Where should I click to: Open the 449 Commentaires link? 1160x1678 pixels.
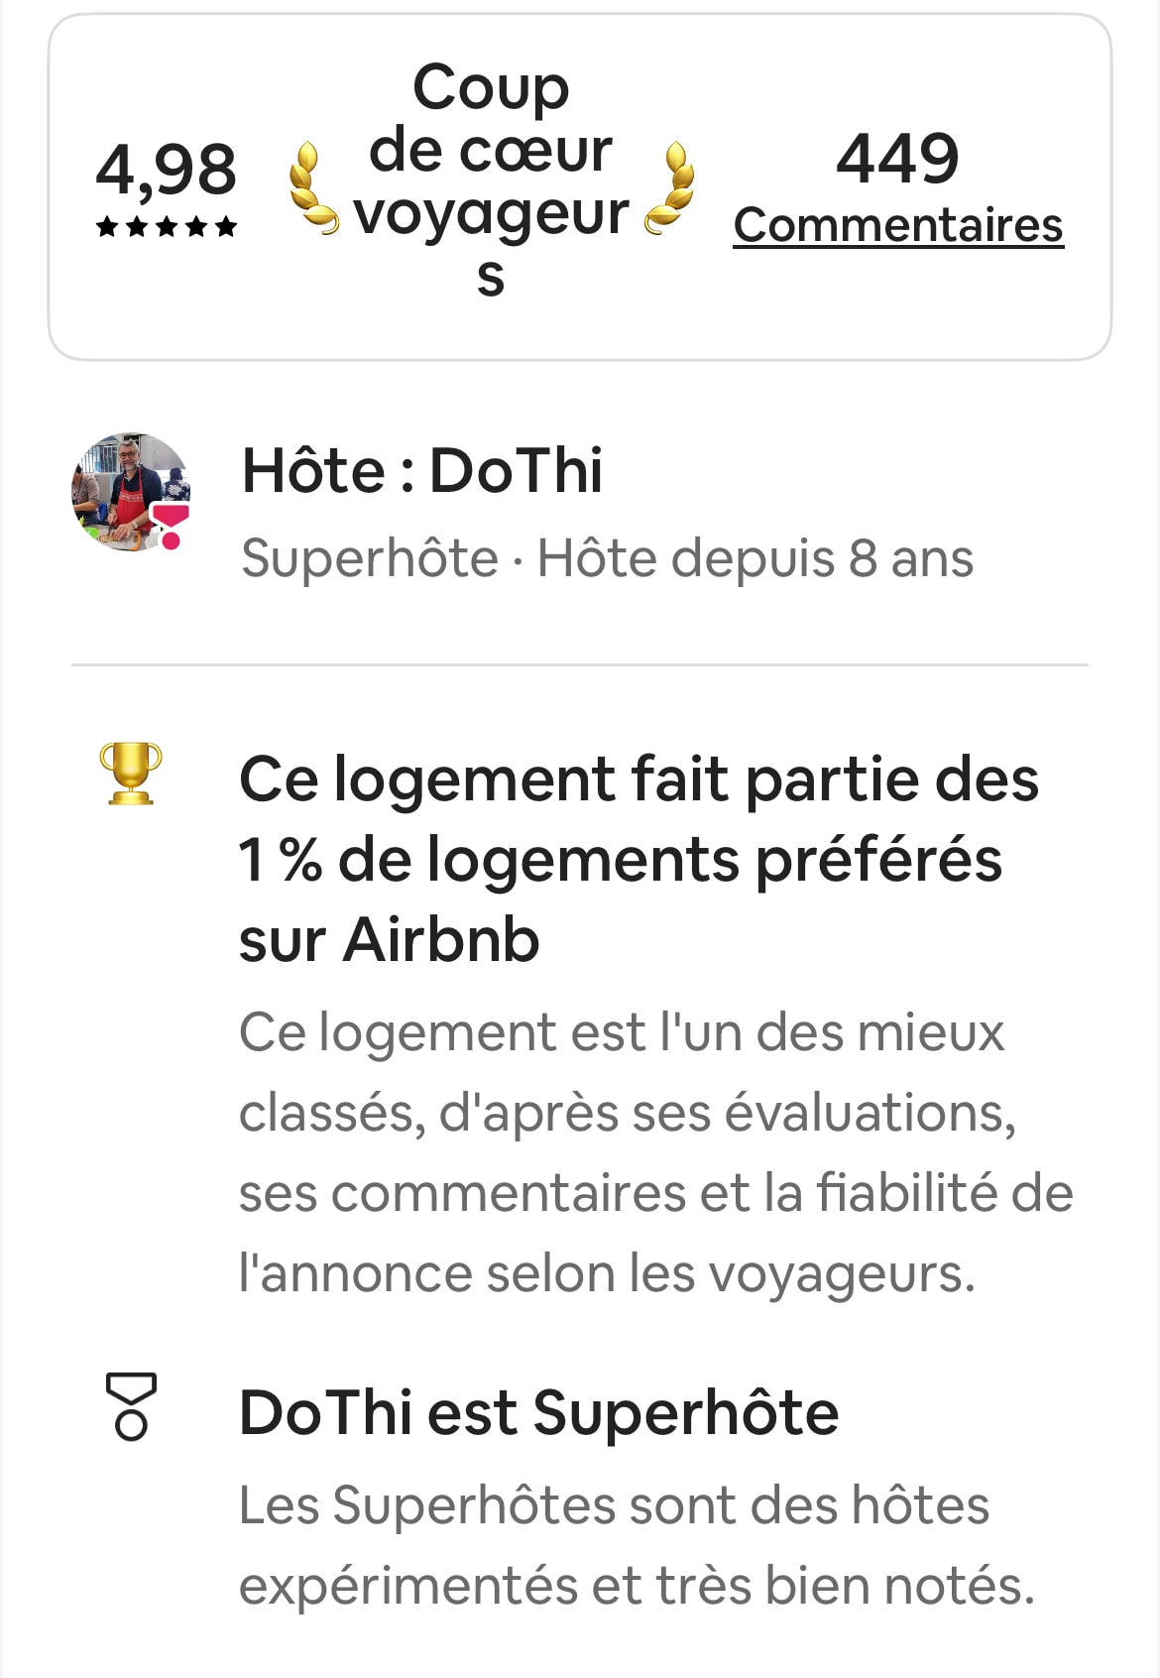click(x=898, y=188)
